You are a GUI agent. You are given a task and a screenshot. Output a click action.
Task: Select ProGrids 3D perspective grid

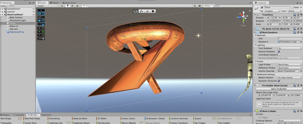[41, 39]
